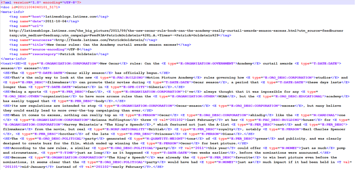Click the doc id 20111004040101_5171
This screenshot has height=170, width=355.
tap(38, 7)
